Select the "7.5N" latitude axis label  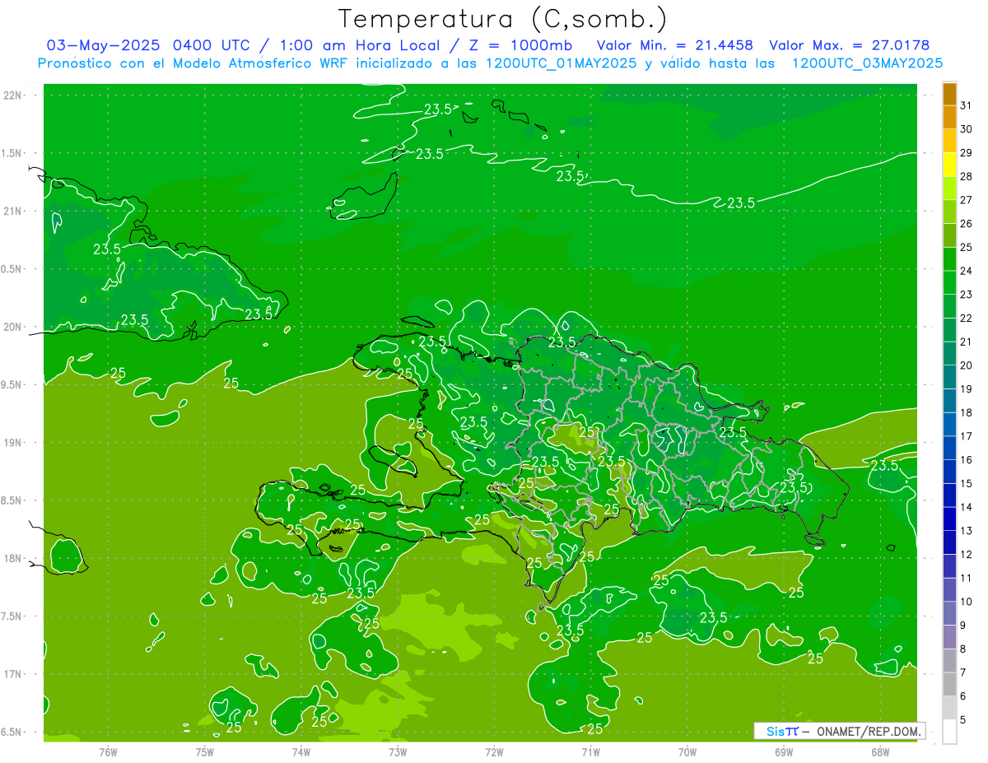[x=12, y=616]
